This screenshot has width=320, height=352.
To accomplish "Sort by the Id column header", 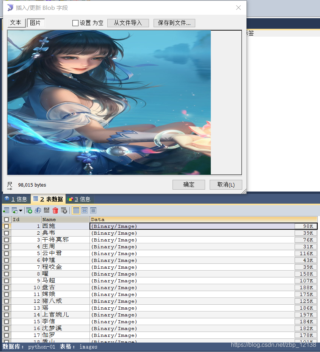I will (26, 220).
